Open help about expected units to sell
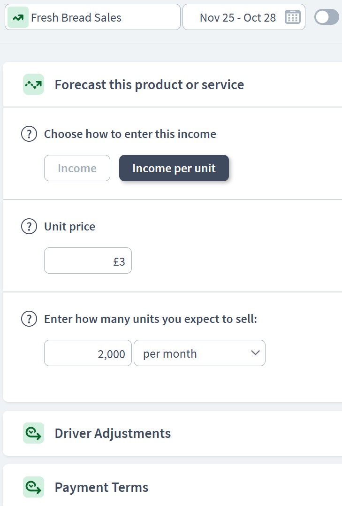 point(29,319)
